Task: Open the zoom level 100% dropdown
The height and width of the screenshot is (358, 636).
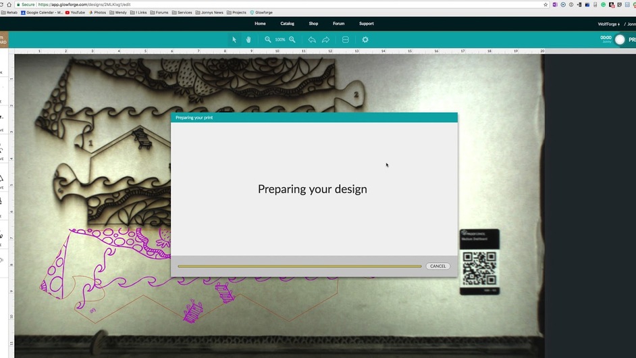Action: (x=280, y=40)
